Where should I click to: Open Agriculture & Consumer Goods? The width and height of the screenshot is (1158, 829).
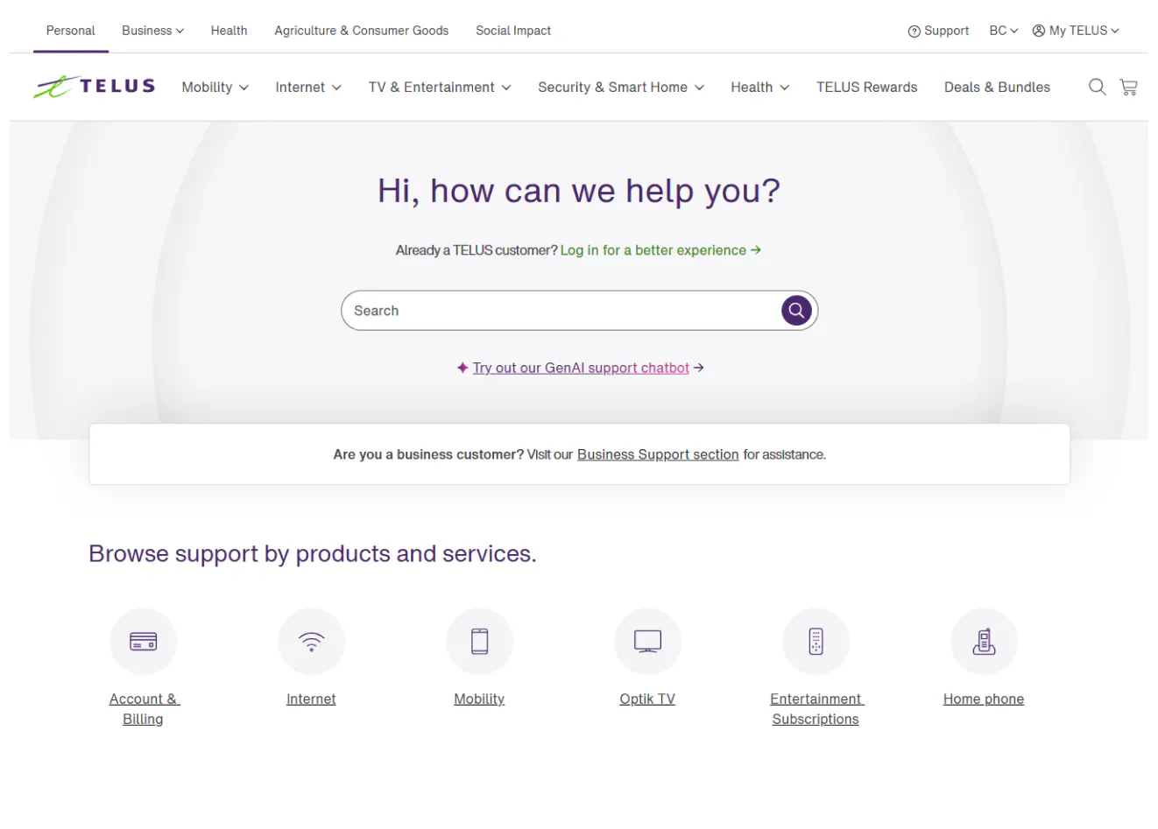[x=362, y=31]
